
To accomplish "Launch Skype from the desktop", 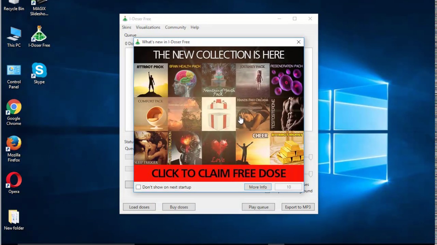I will 39,73.
